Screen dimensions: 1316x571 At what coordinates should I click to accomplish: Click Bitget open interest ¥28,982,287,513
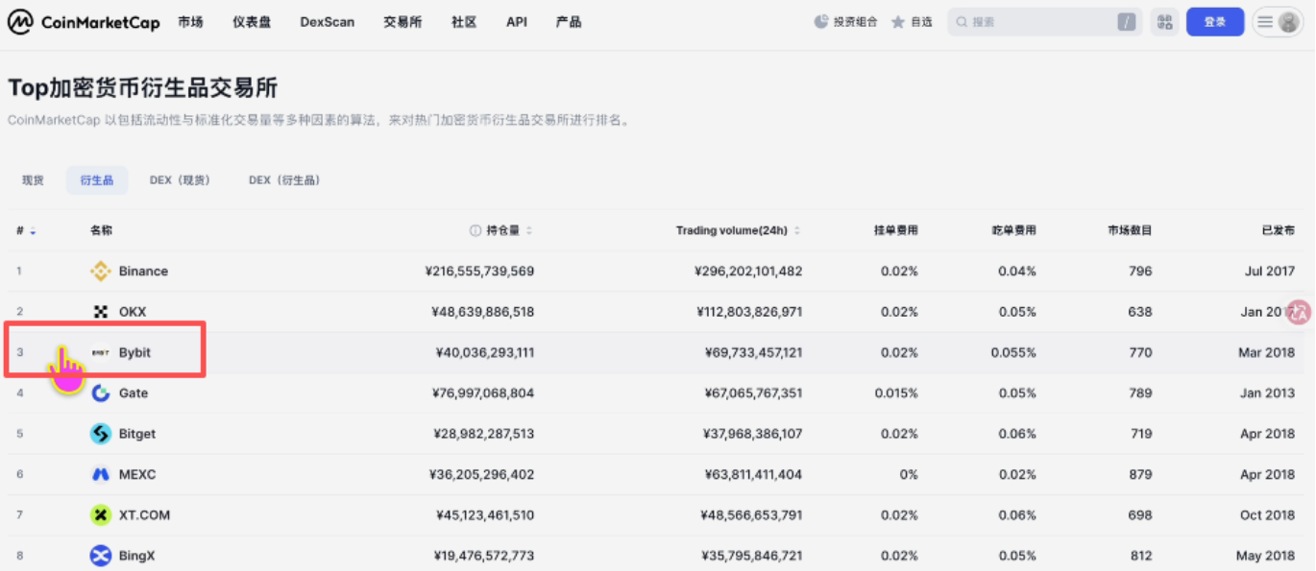click(x=483, y=434)
